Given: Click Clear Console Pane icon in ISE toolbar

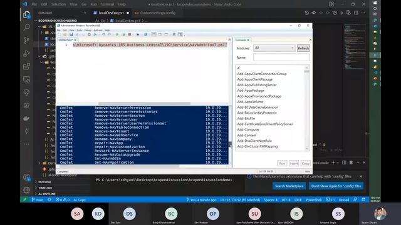Looking at the screenshot, I should pyautogui.click(x=95, y=34).
